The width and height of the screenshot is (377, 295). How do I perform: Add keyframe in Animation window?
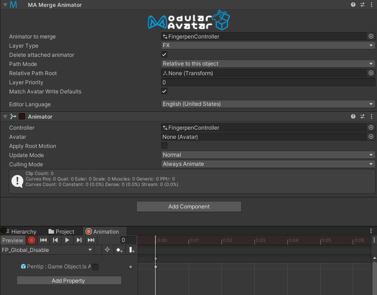point(119,250)
